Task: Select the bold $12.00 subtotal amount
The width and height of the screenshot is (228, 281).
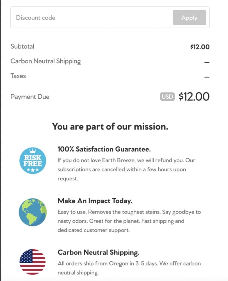Action: coord(200,47)
